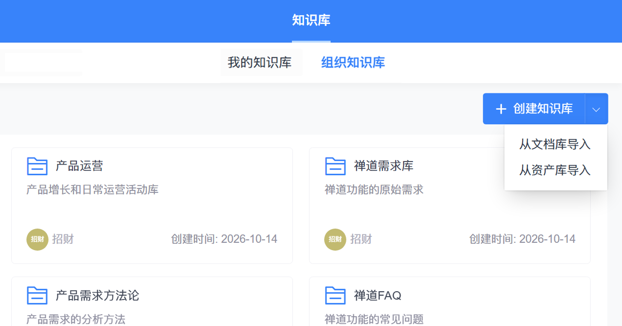The width and height of the screenshot is (622, 326).
Task: Open the 产品运营 knowledge base title
Action: (x=79, y=166)
